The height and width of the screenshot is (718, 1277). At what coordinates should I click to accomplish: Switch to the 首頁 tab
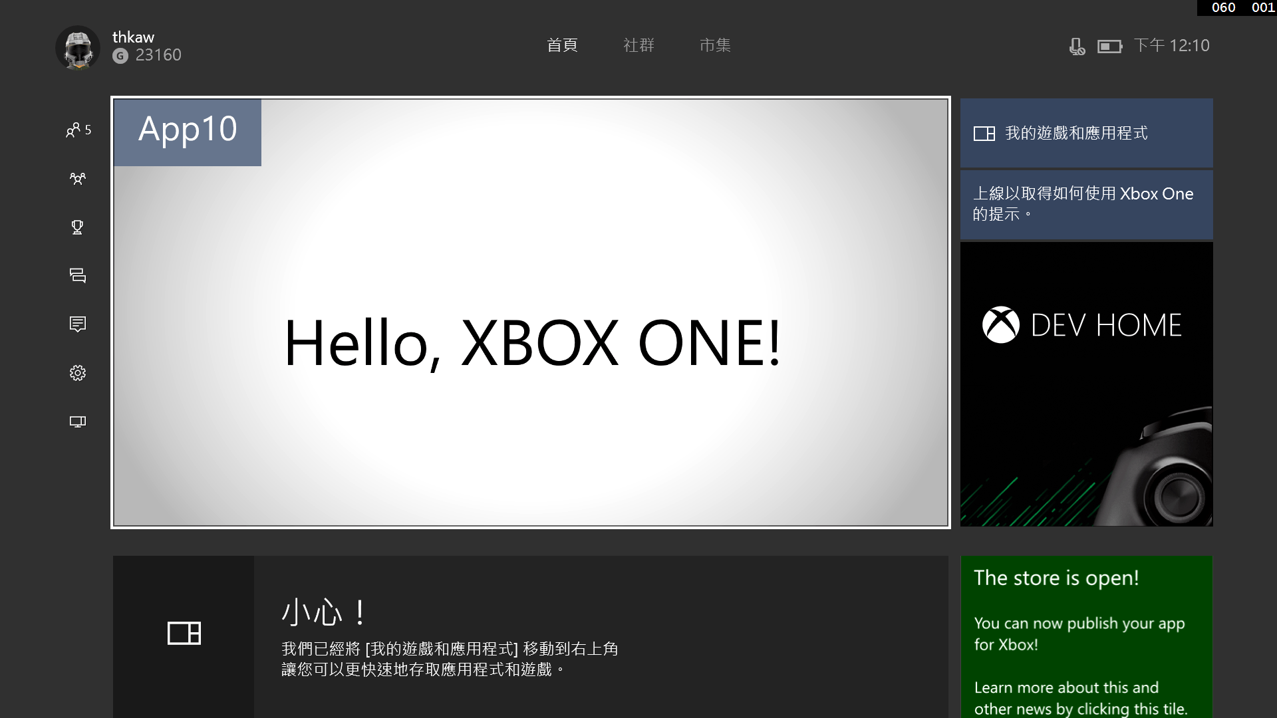(x=562, y=45)
